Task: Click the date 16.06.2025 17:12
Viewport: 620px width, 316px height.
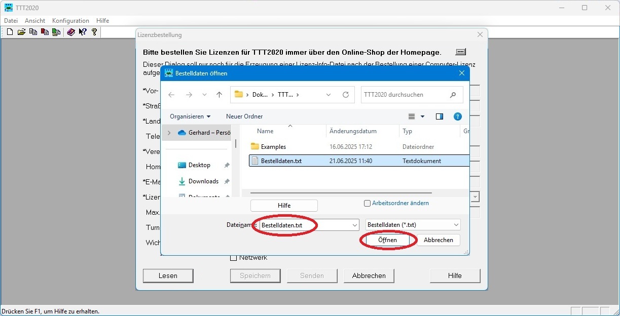Action: (351, 147)
